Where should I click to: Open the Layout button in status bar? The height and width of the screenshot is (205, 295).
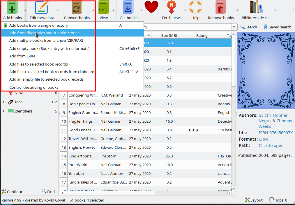[254, 200]
